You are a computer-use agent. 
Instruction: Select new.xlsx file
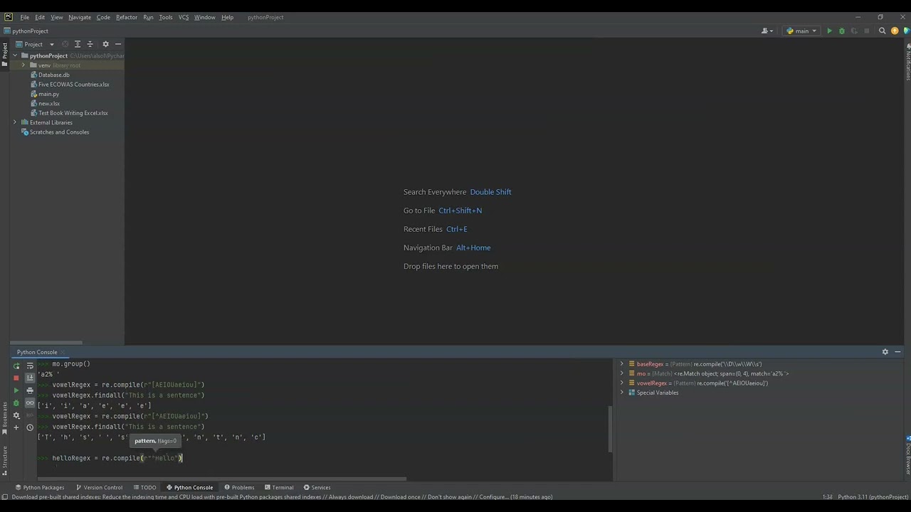point(48,103)
